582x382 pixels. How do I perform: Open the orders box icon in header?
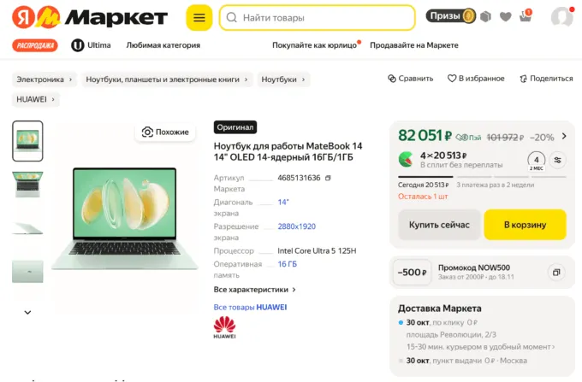(486, 16)
